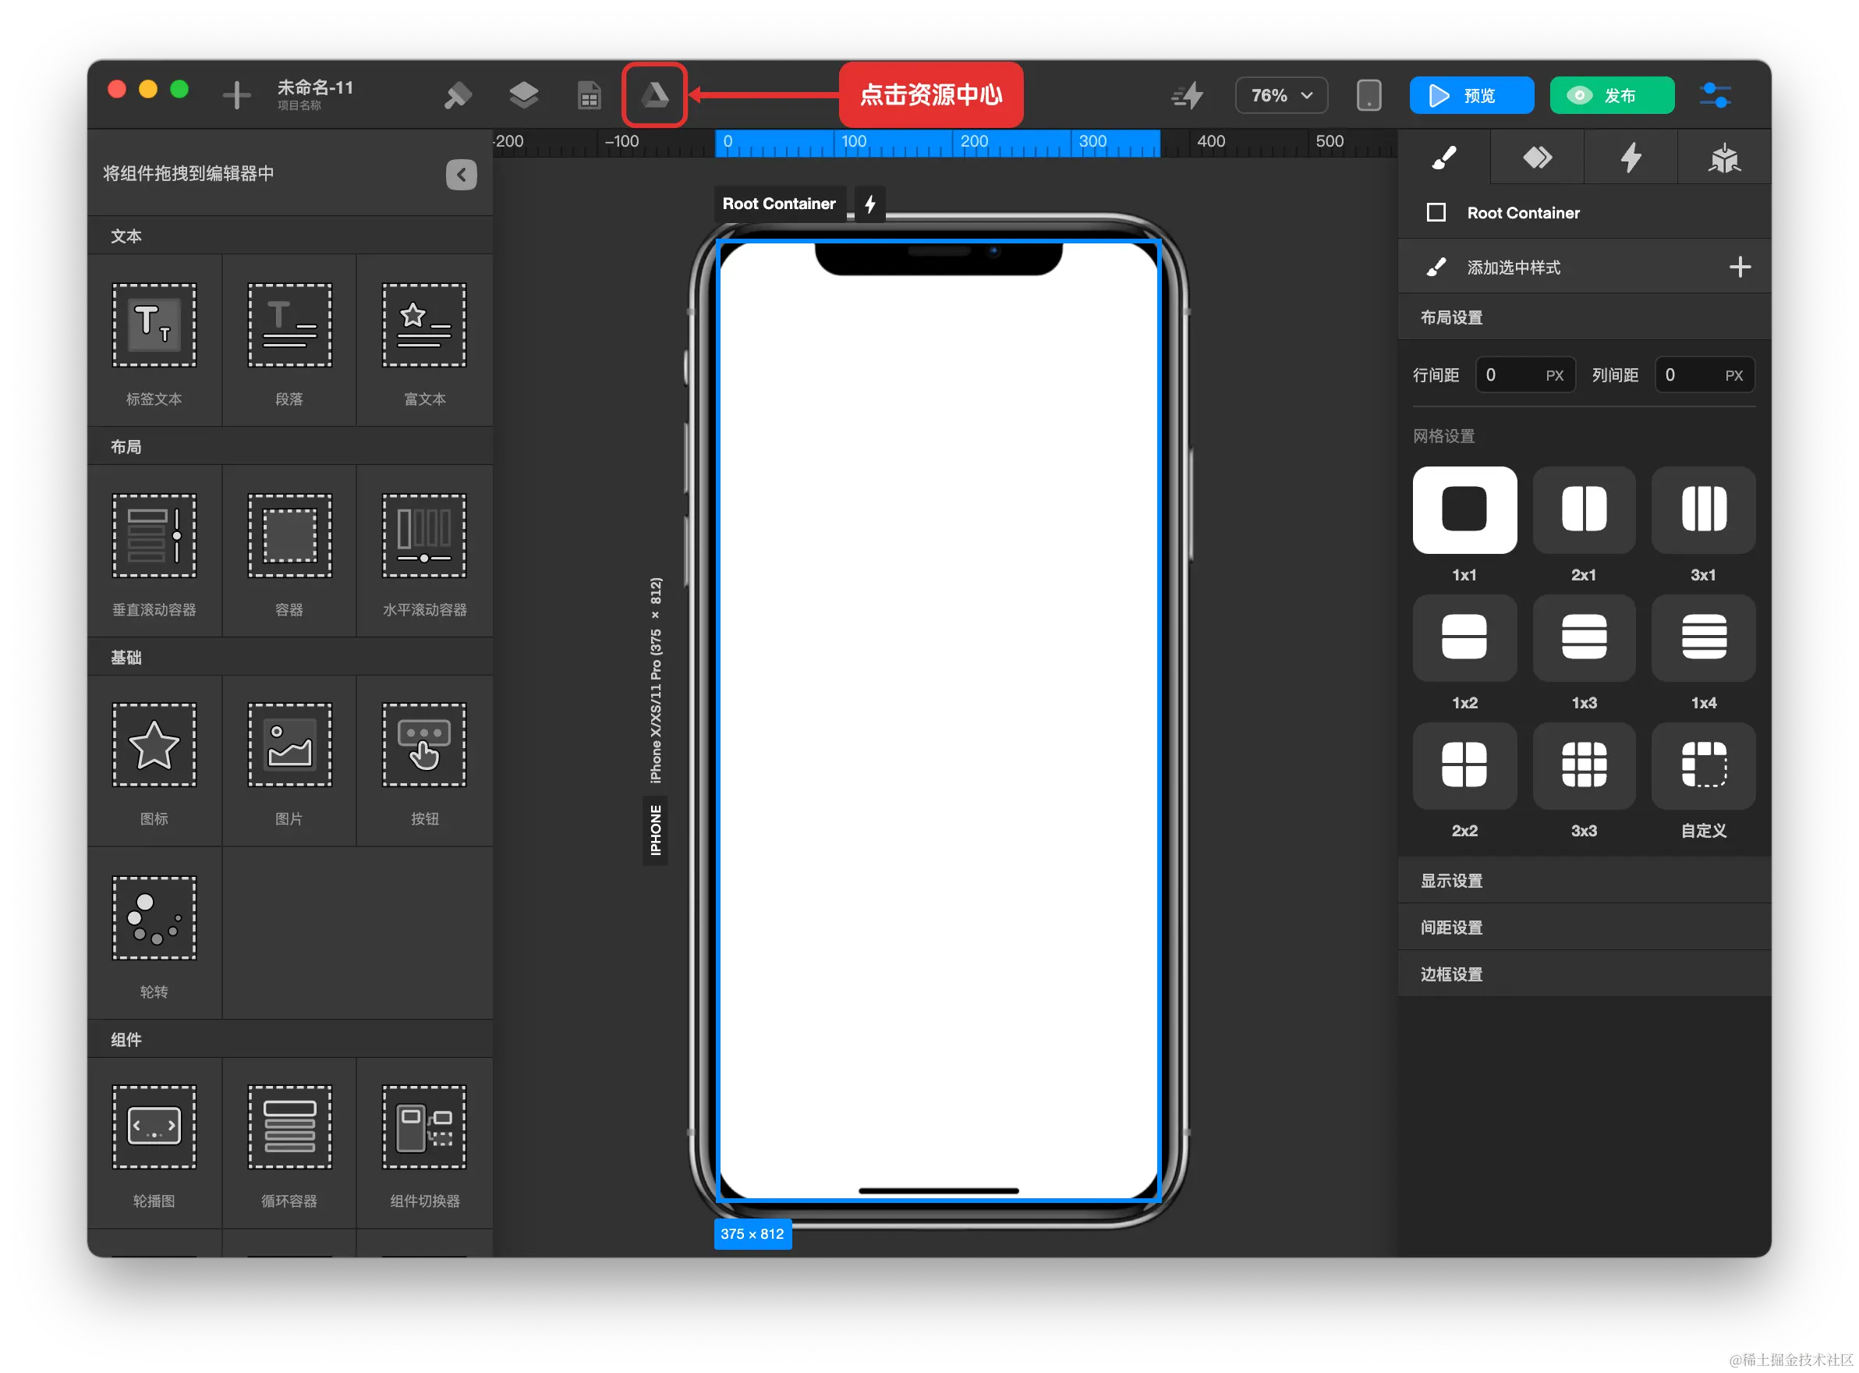Image resolution: width=1859 pixels, height=1373 pixels.
Task: Choose the 3x1 grid layout option
Action: point(1703,509)
